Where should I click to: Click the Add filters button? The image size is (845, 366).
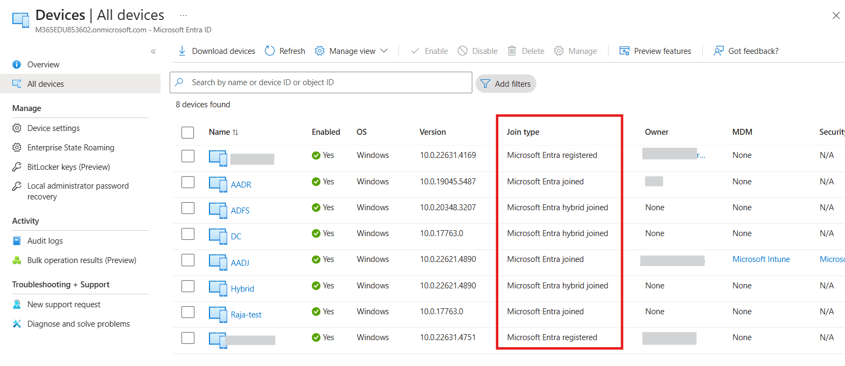pos(506,84)
